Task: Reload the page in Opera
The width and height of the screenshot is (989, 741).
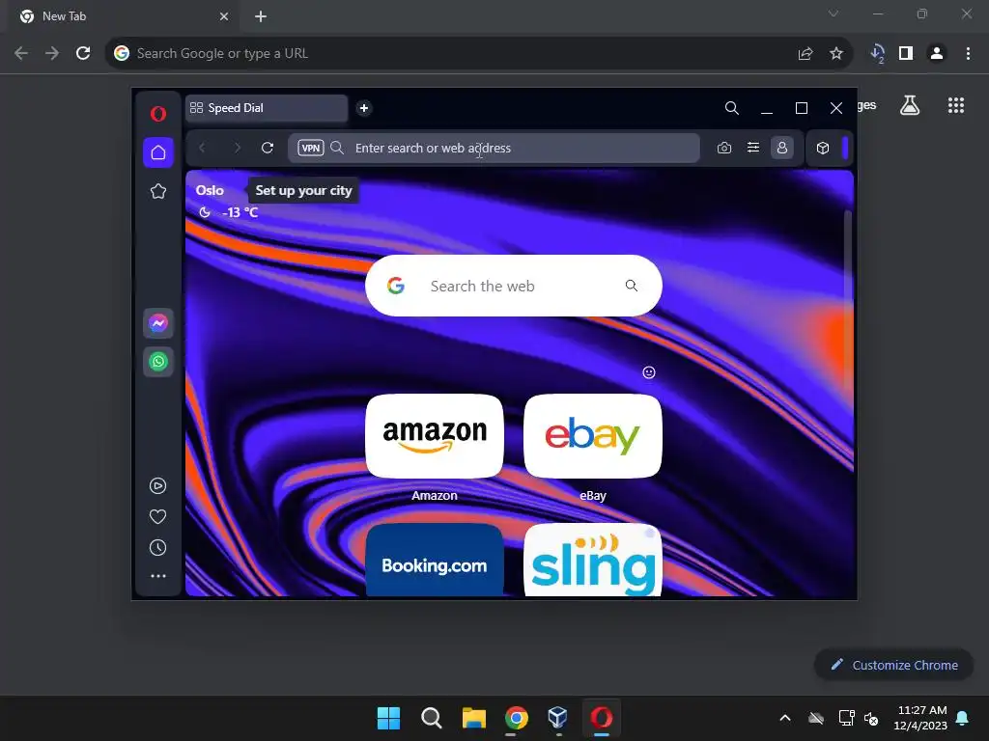Action: 268,148
